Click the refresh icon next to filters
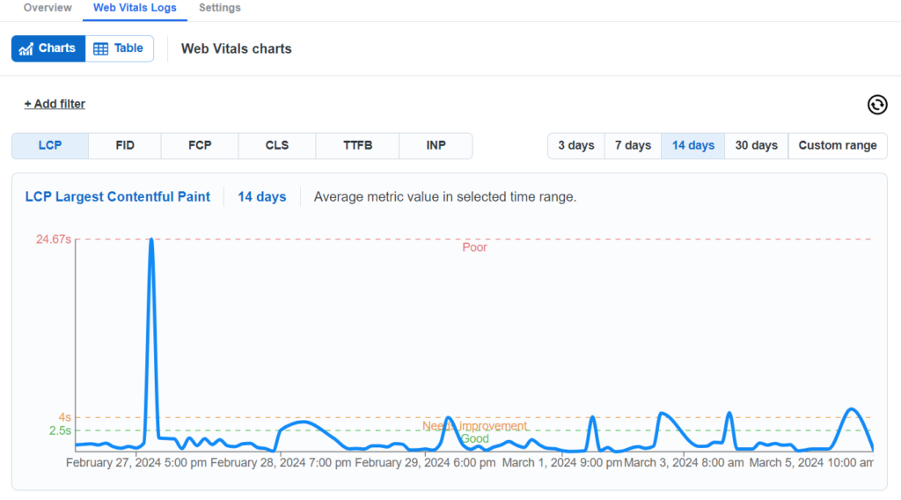 pos(877,105)
